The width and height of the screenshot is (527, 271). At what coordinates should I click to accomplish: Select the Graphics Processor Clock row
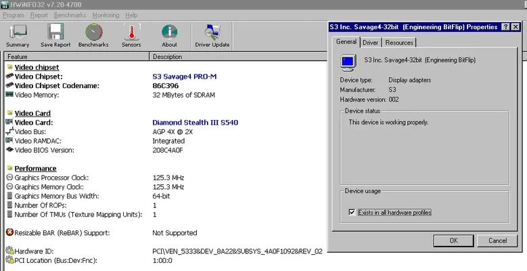pyautogui.click(x=51, y=178)
